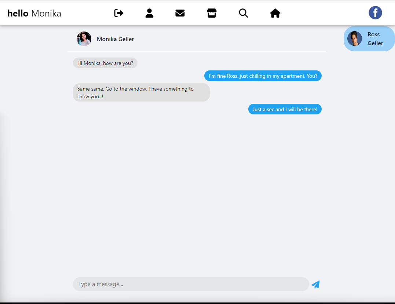The height and width of the screenshot is (304, 395).
Task: Open the messages envelope icon
Action: coord(180,13)
